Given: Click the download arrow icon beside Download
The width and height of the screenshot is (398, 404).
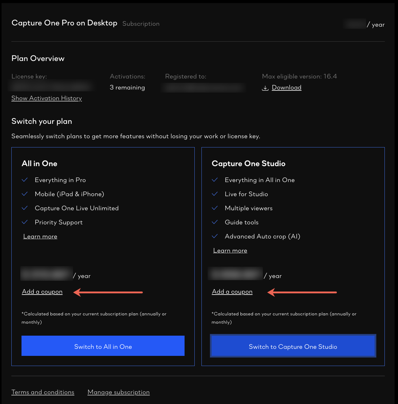Looking at the screenshot, I should point(265,88).
